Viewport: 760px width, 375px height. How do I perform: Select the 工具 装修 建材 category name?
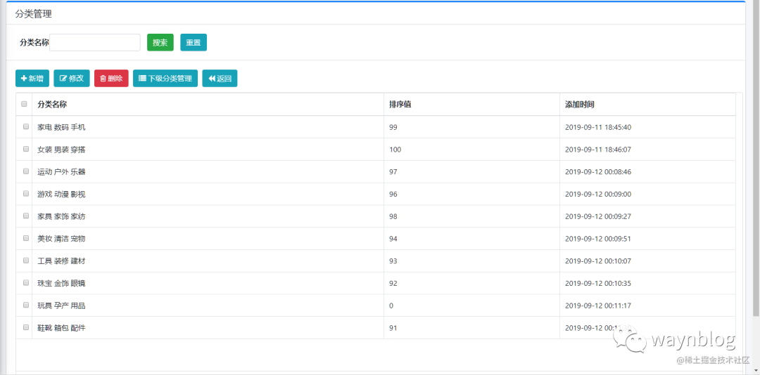click(x=61, y=261)
